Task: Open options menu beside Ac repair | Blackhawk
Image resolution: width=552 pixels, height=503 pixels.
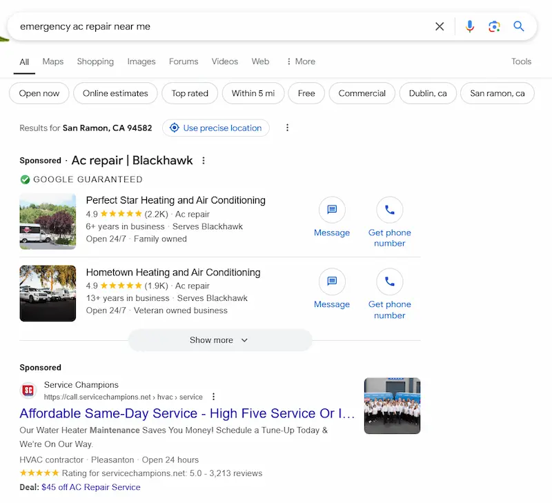Action: [x=204, y=161]
